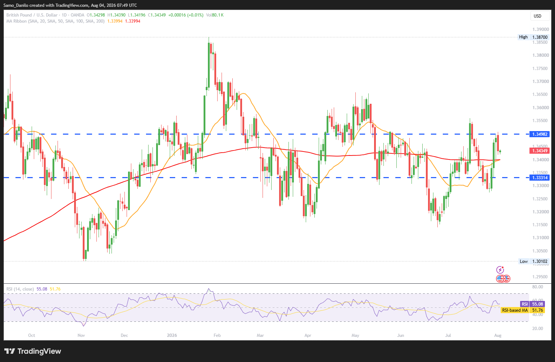Image resolution: width=555 pixels, height=362 pixels.
Task: Click the low value L1.34196
Action: click(x=137, y=15)
